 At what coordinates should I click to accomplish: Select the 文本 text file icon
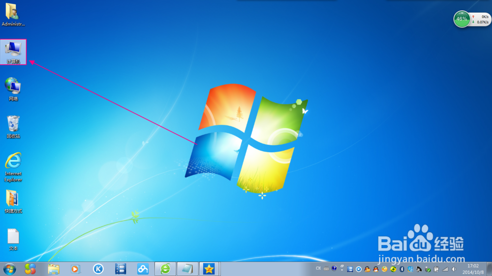(x=13, y=239)
